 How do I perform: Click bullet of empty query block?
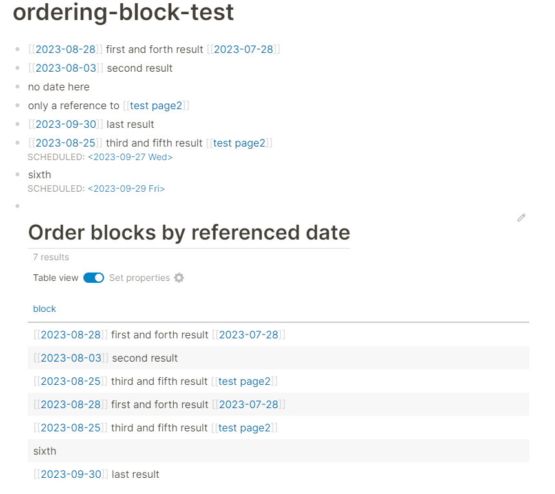click(x=17, y=206)
